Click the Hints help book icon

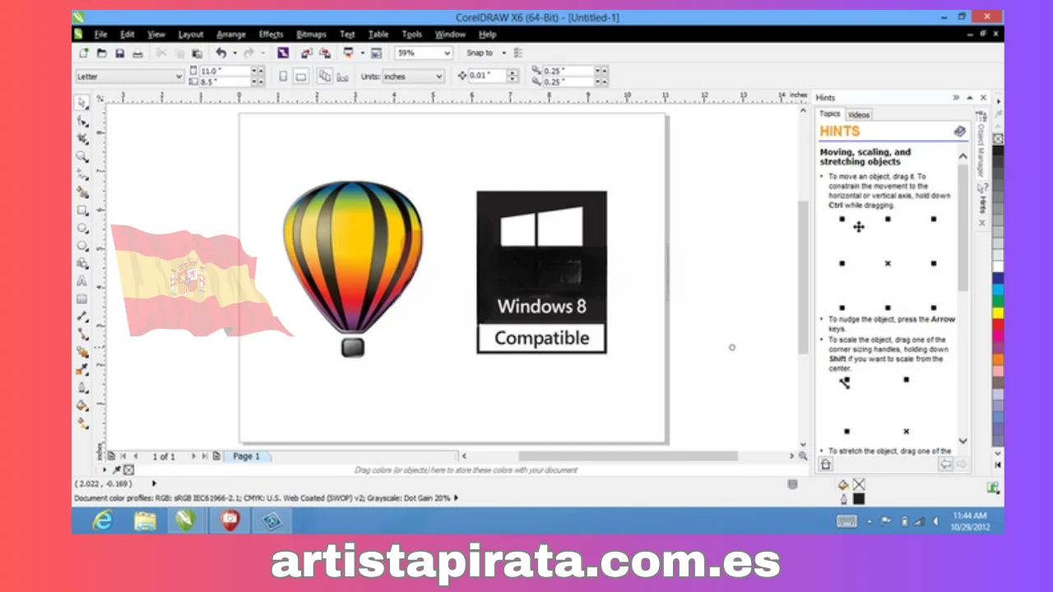click(959, 131)
